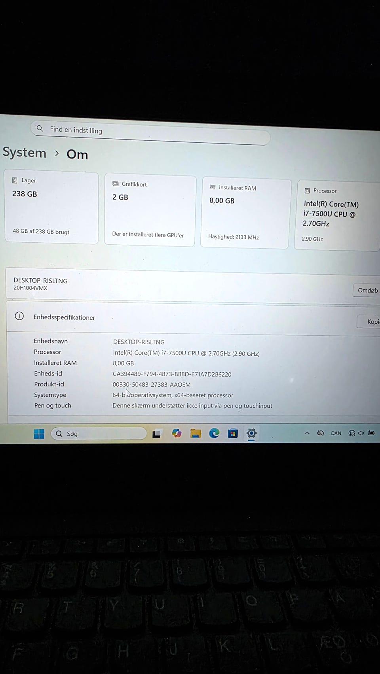Launch Copilot from the taskbar
Viewport: 380px width, 674px height.
click(177, 434)
